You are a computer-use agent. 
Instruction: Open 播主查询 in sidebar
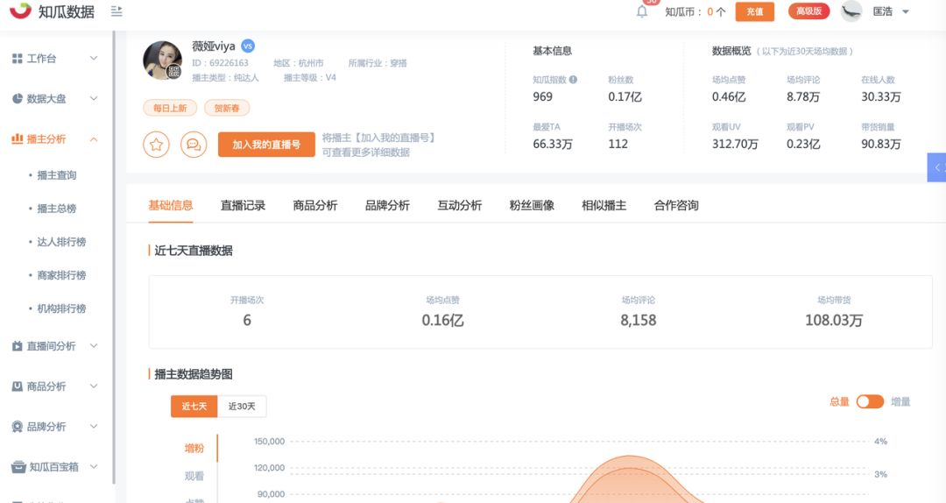pos(57,175)
